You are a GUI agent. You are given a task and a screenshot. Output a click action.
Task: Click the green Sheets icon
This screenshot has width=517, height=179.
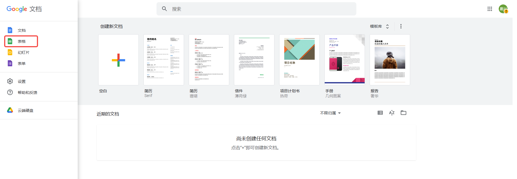point(10,41)
